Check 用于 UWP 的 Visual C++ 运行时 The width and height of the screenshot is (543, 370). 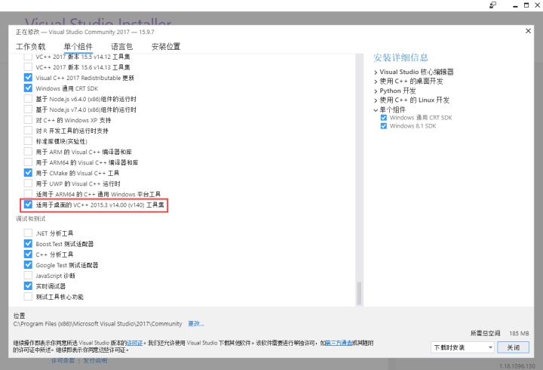[28, 183]
